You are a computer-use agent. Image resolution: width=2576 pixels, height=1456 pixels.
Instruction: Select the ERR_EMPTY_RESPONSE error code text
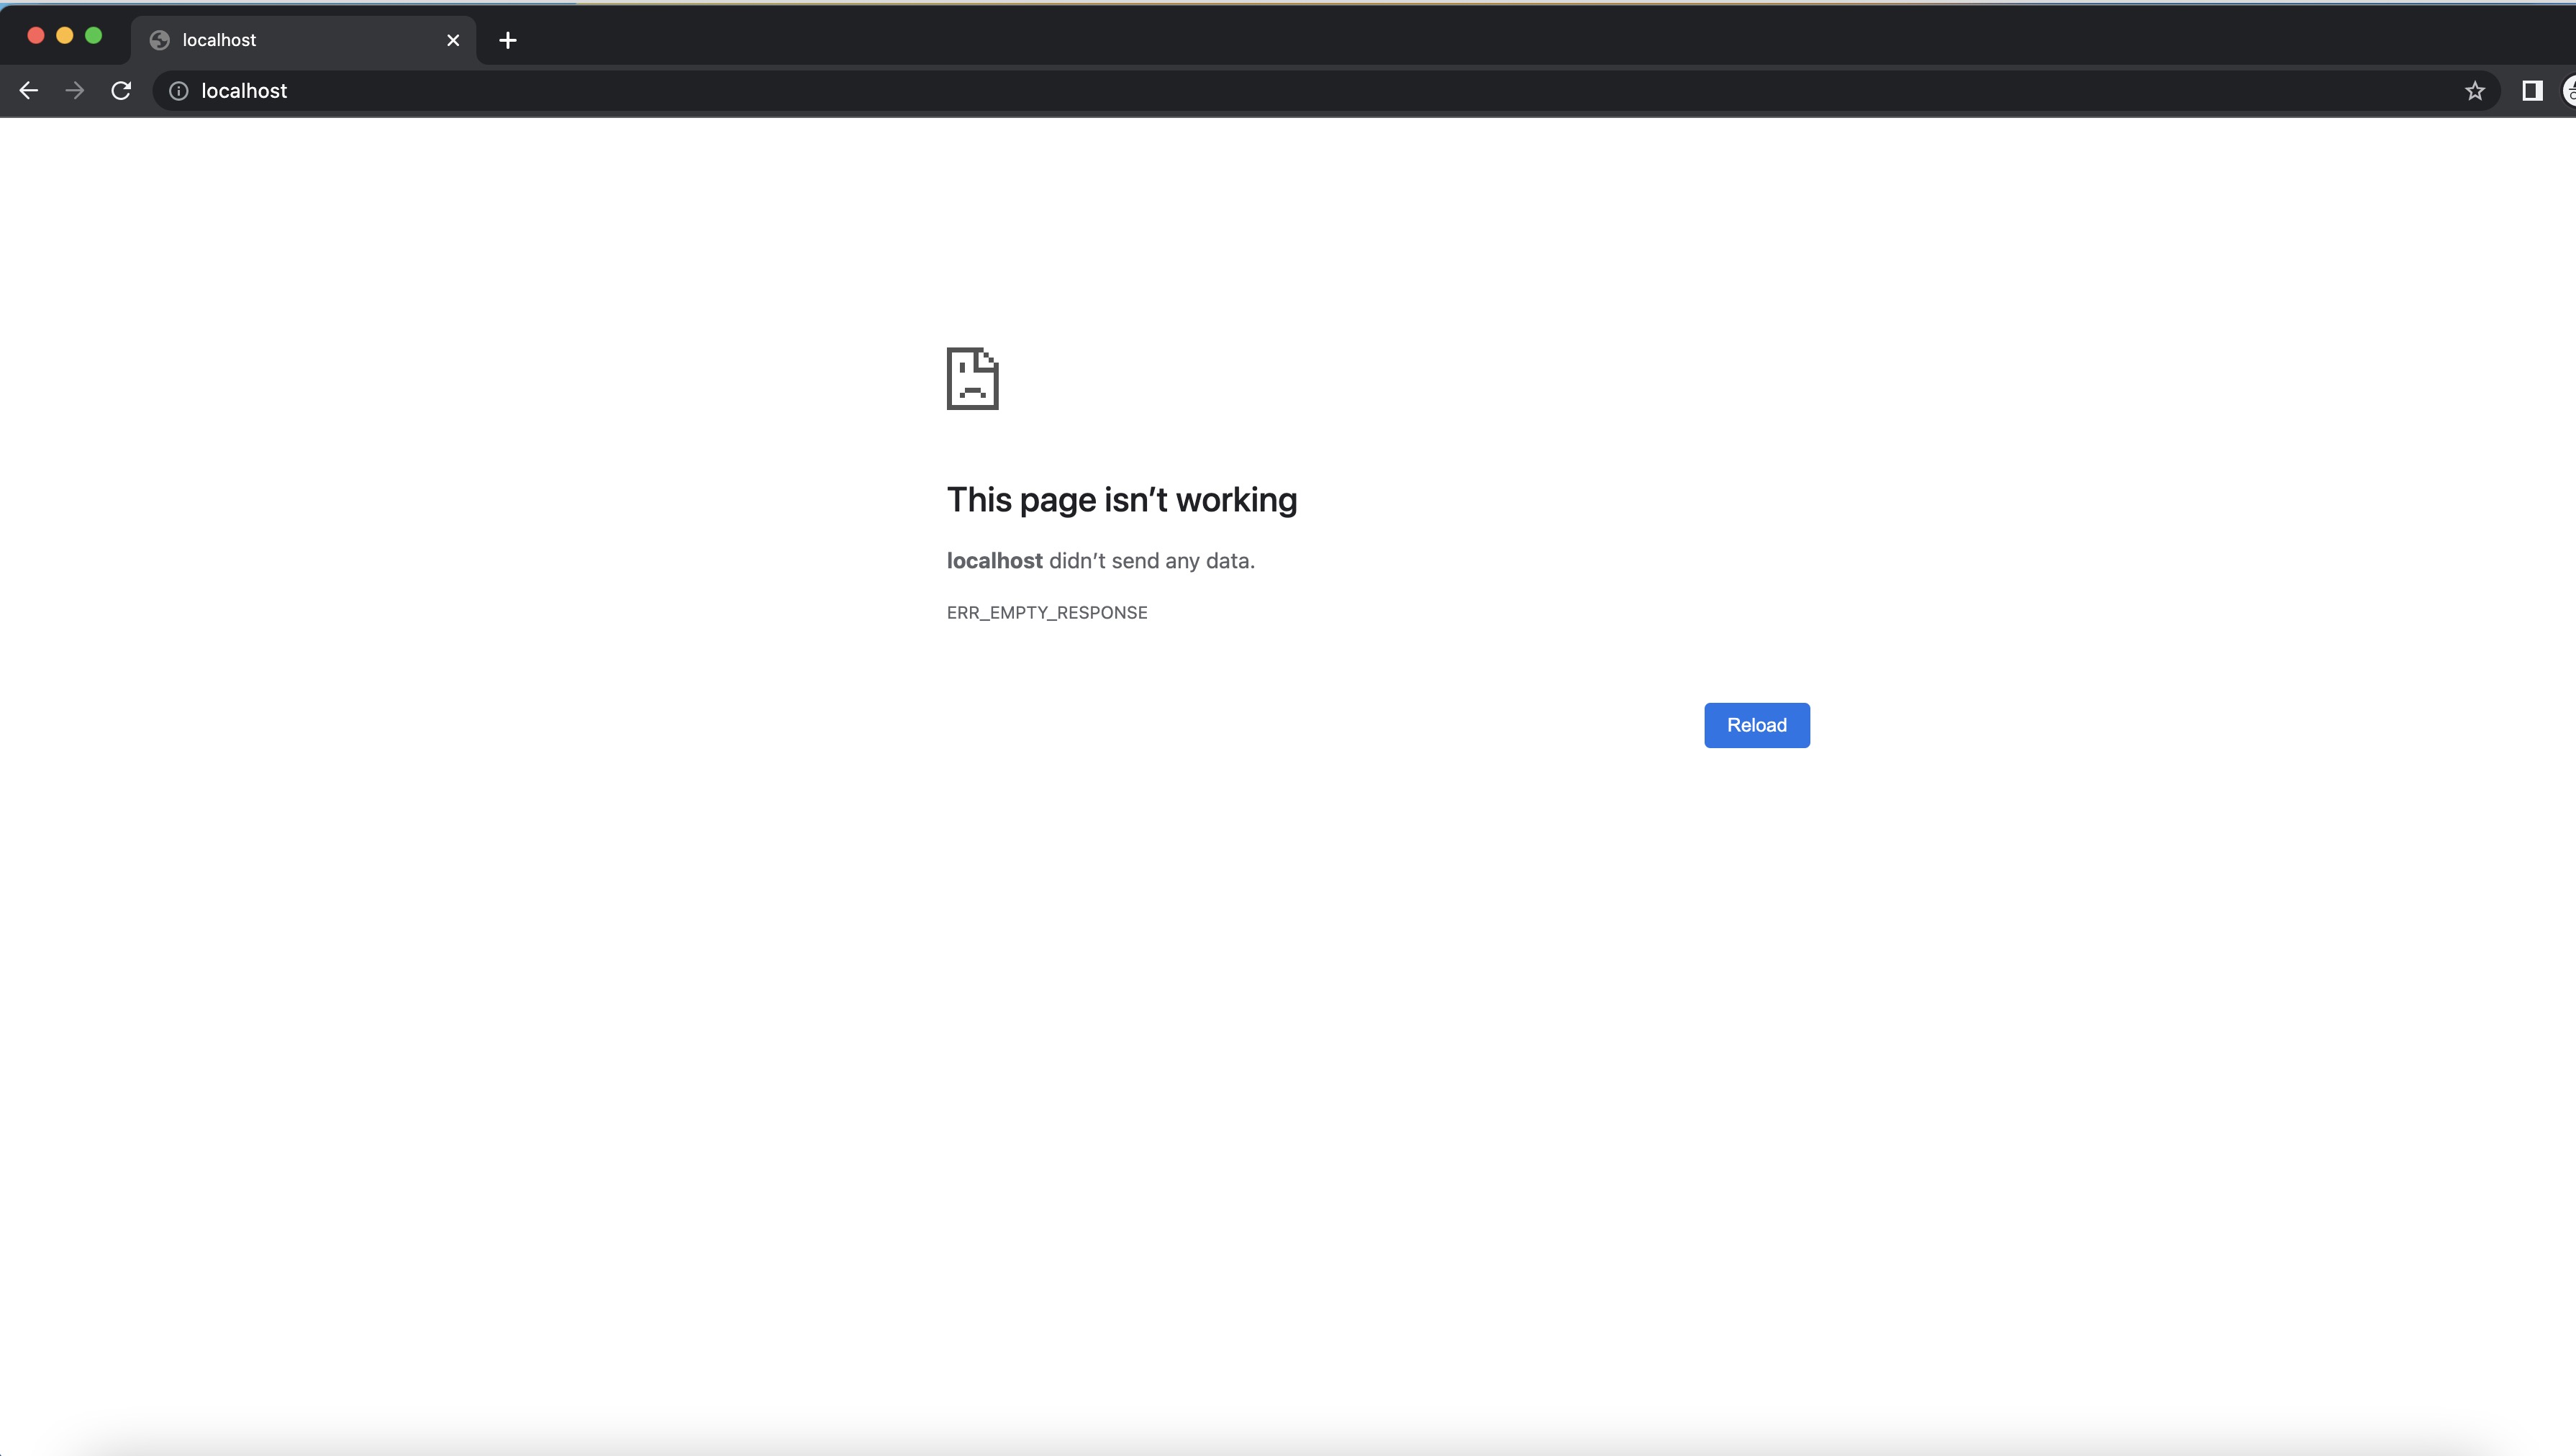1046,613
